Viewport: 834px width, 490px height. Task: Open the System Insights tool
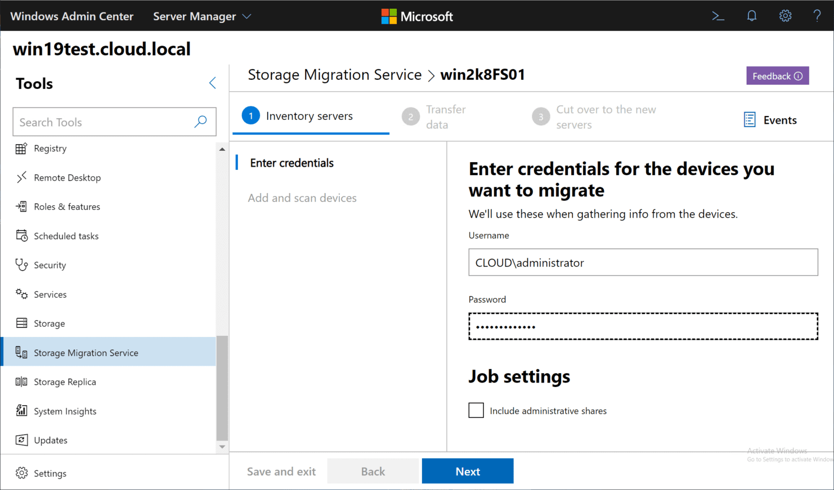(x=65, y=411)
